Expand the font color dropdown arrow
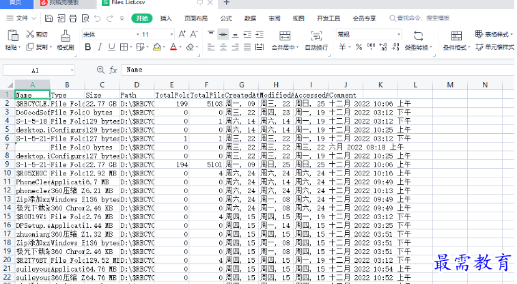 [180, 47]
